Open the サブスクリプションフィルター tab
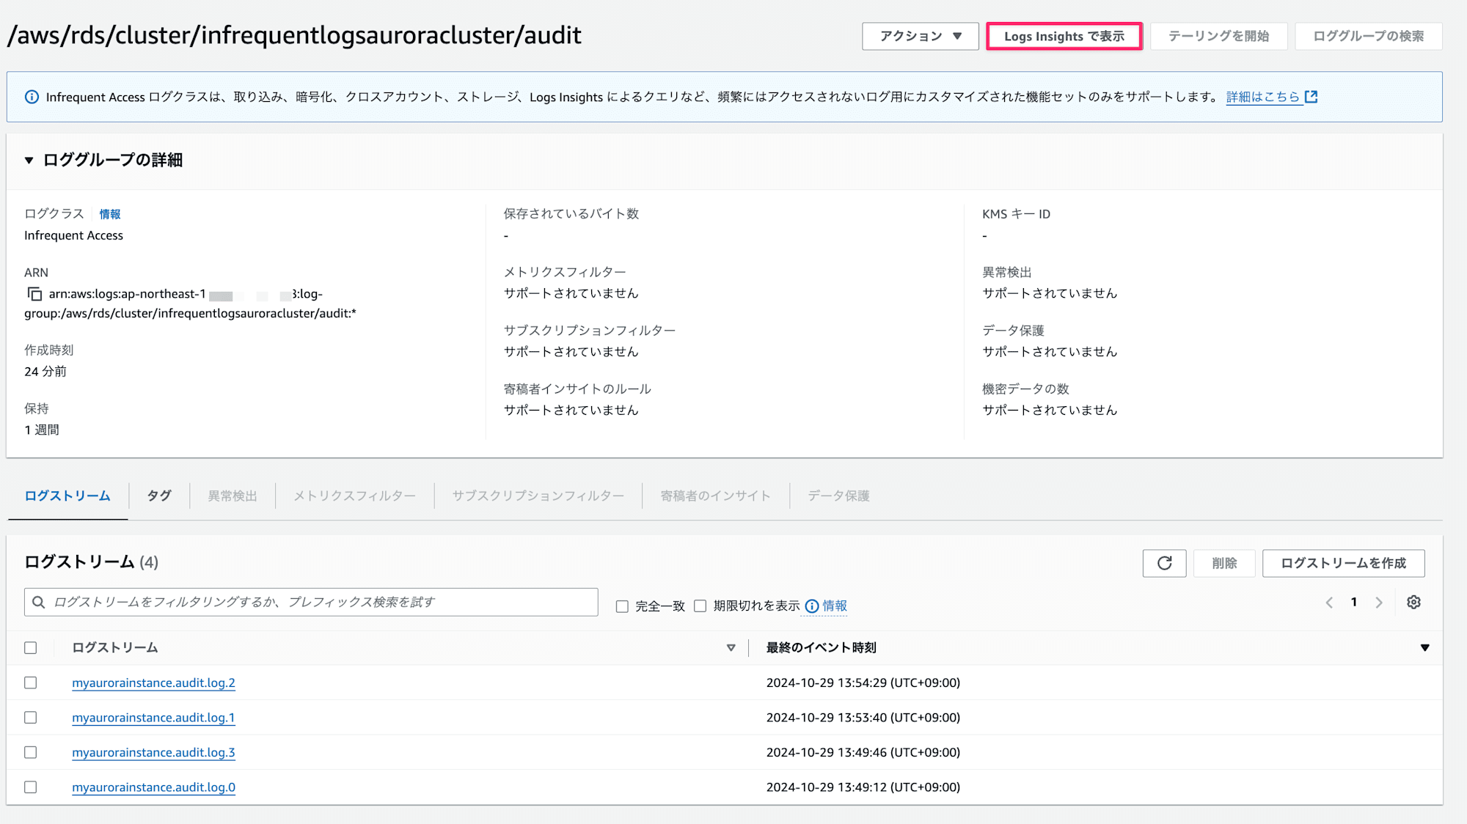The width and height of the screenshot is (1467, 824). (538, 496)
